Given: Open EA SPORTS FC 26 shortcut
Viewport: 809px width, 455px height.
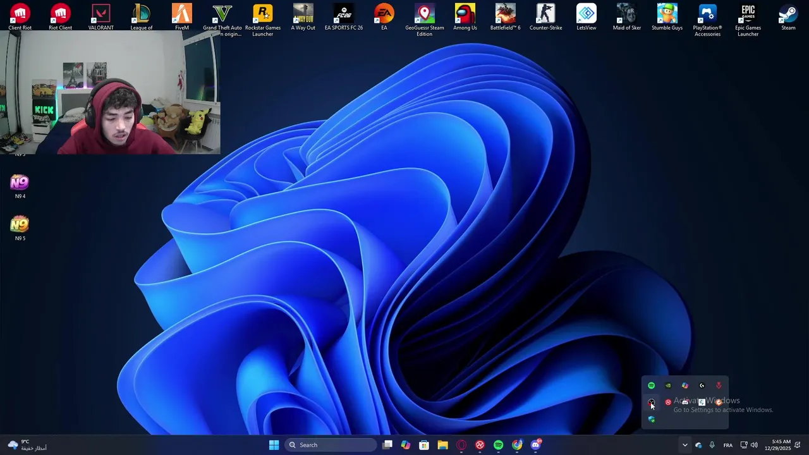Looking at the screenshot, I should click(344, 17).
